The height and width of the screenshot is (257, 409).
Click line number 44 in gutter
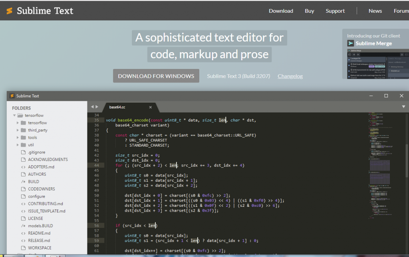[97, 165]
